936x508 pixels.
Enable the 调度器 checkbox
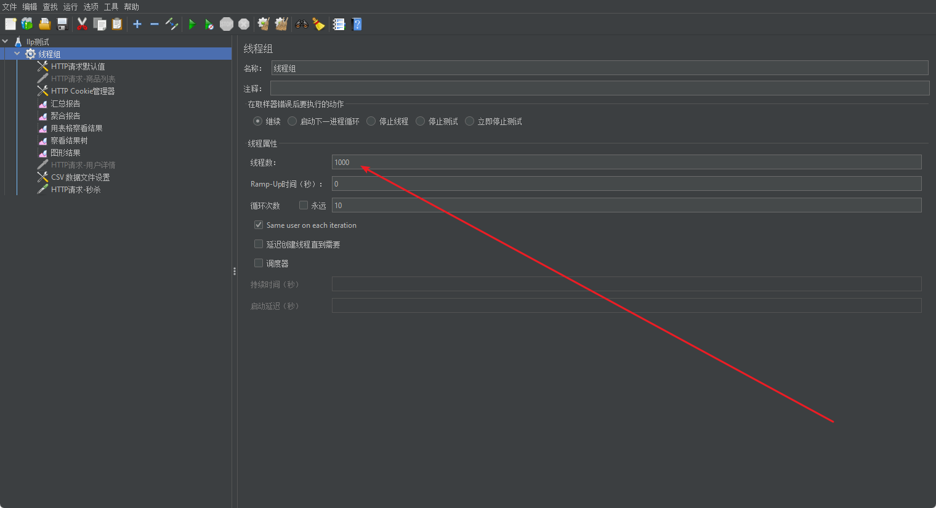click(259, 263)
